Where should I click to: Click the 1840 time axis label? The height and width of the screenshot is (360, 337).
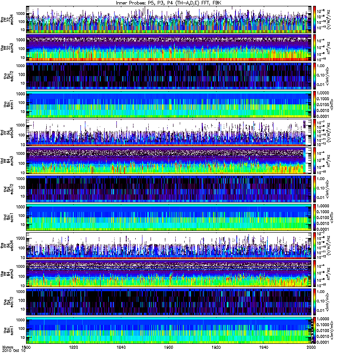[121, 347]
